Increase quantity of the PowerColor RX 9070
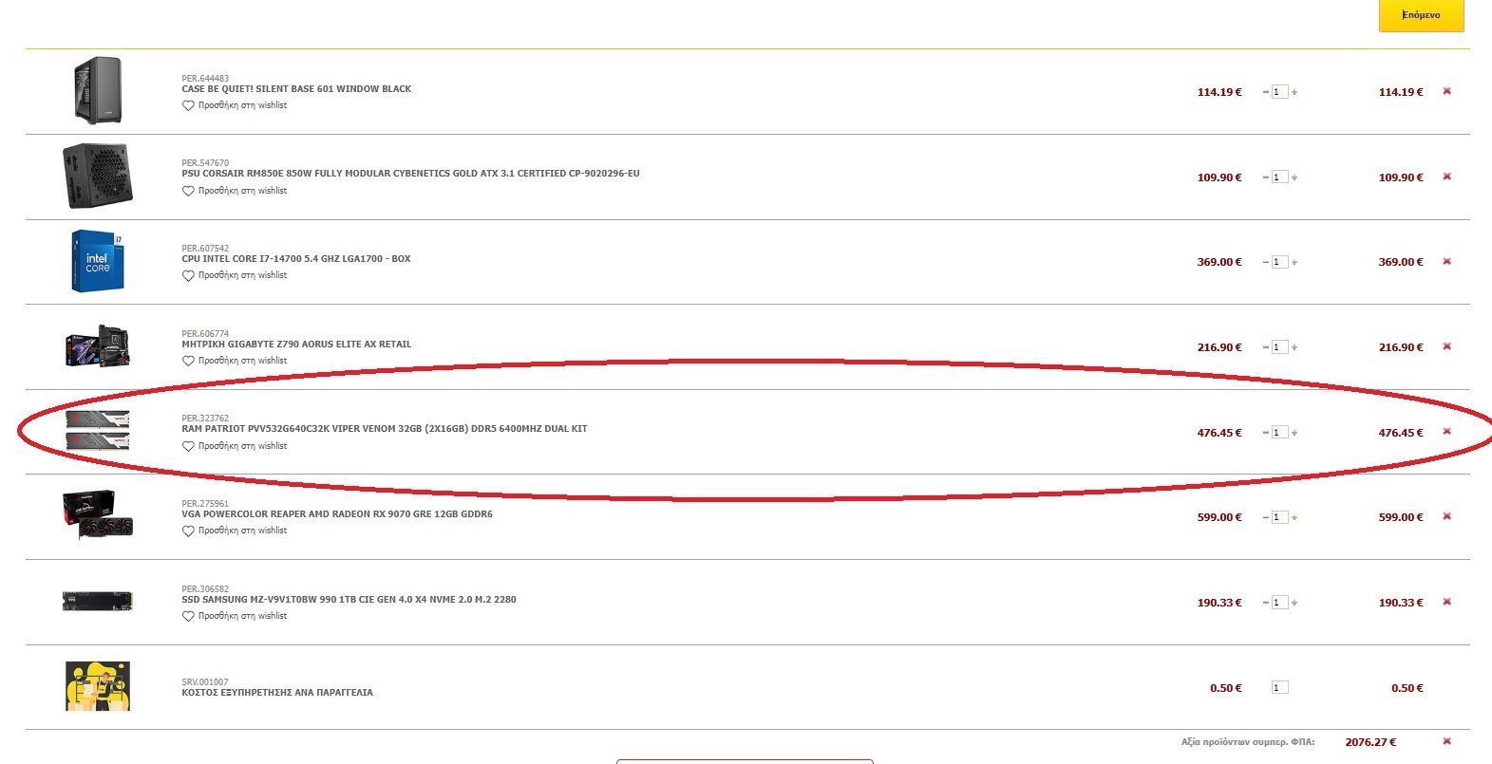 [1294, 517]
